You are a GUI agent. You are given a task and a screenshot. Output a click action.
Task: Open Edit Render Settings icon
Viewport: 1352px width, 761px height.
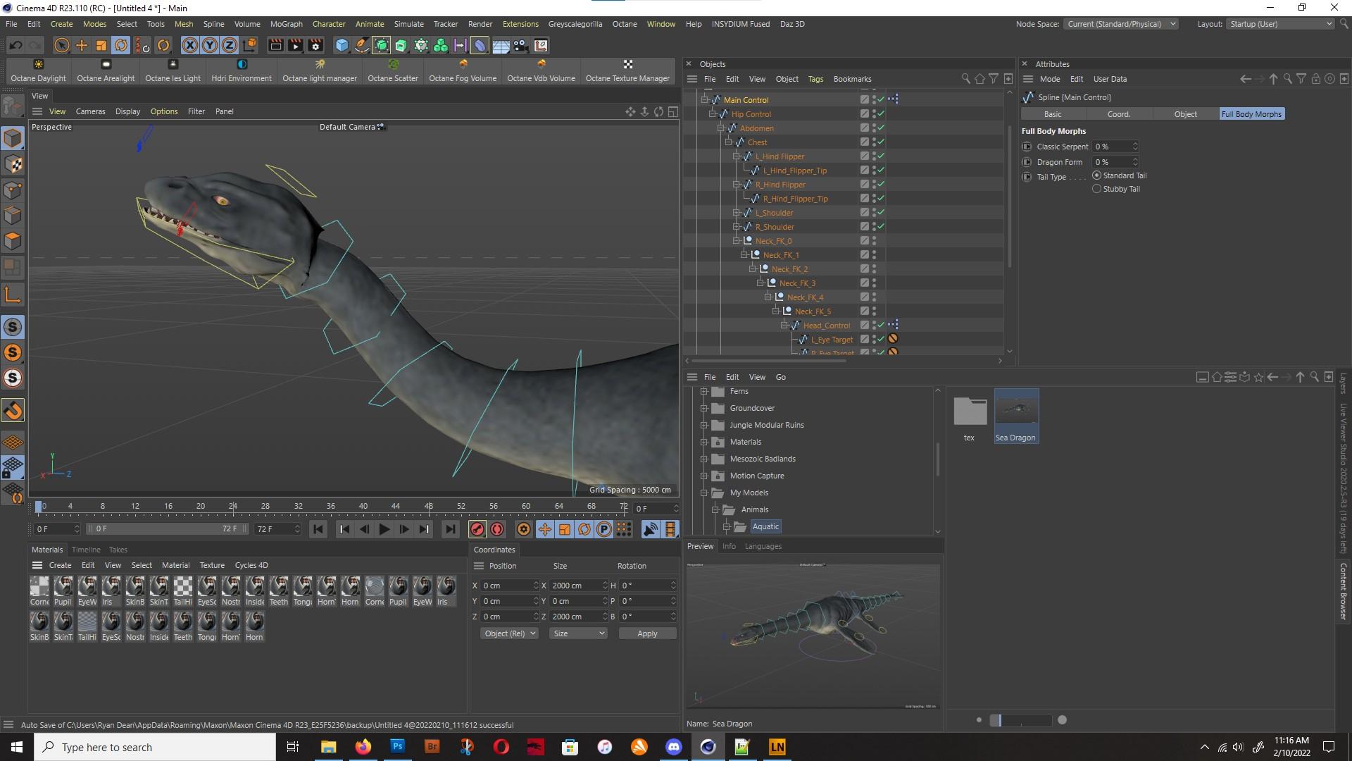(315, 46)
